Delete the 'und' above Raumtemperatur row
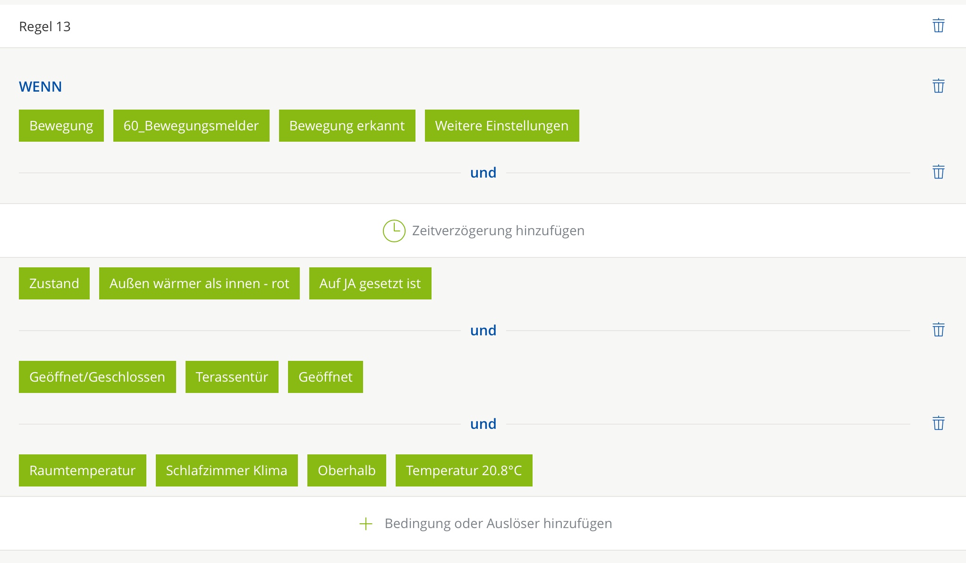Image resolution: width=966 pixels, height=563 pixels. pyautogui.click(x=938, y=423)
